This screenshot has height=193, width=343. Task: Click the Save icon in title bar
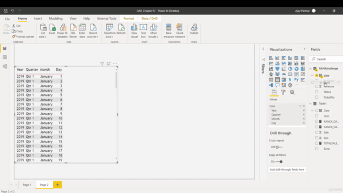[x=5, y=11]
